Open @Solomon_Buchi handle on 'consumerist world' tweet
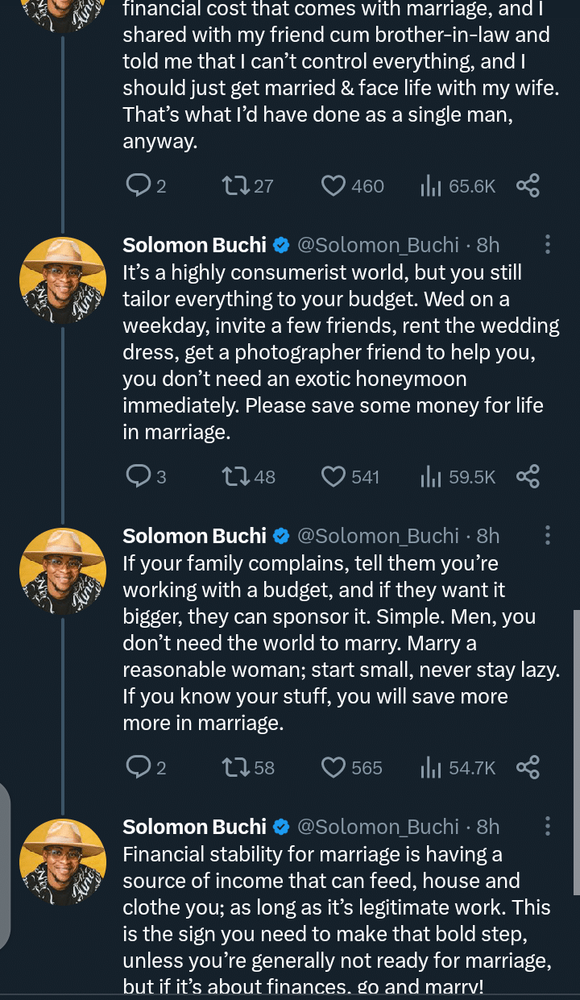The height and width of the screenshot is (1000, 580). tap(378, 245)
